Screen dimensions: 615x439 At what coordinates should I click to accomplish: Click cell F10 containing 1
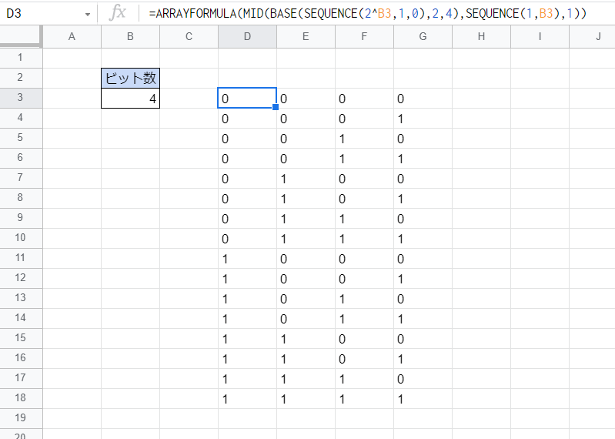[364, 238]
